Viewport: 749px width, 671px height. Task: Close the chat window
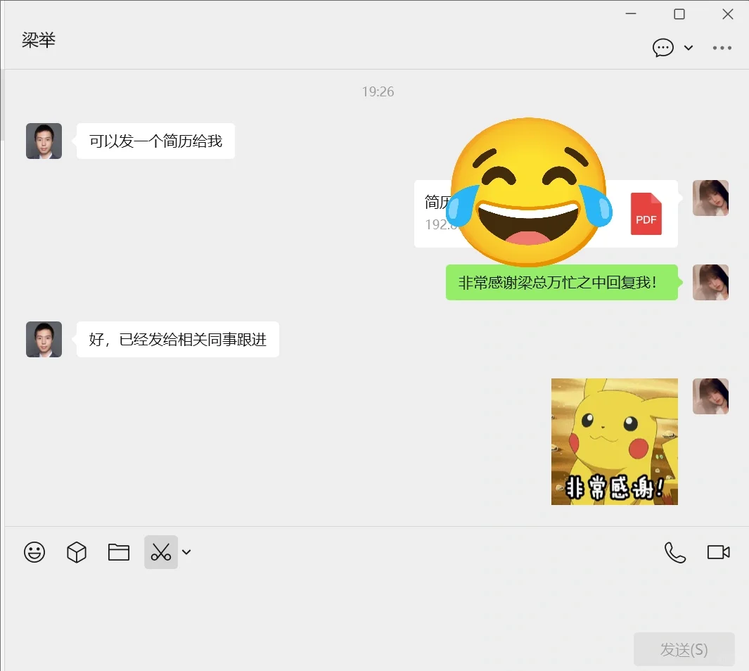coord(727,14)
